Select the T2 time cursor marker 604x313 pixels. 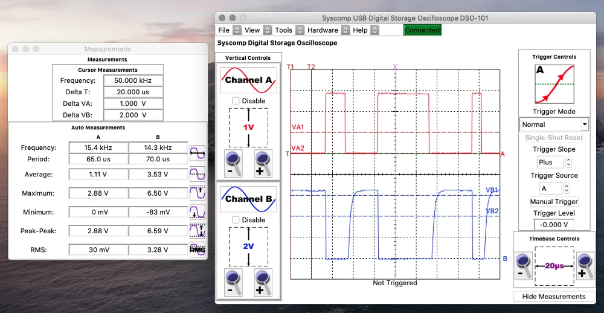point(311,66)
